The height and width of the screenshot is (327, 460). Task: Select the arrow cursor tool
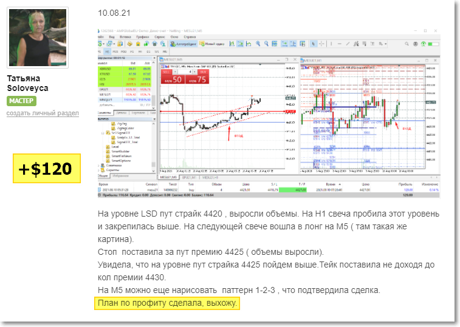[314, 44]
